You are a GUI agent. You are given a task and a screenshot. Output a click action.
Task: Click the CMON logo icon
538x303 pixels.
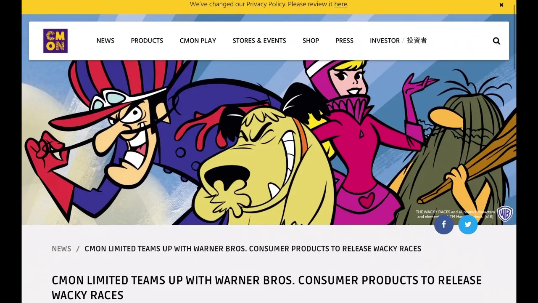[x=55, y=41]
